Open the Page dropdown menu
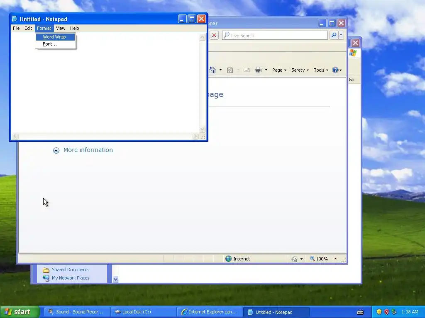Screen dimensions: 425x318 pos(279,70)
